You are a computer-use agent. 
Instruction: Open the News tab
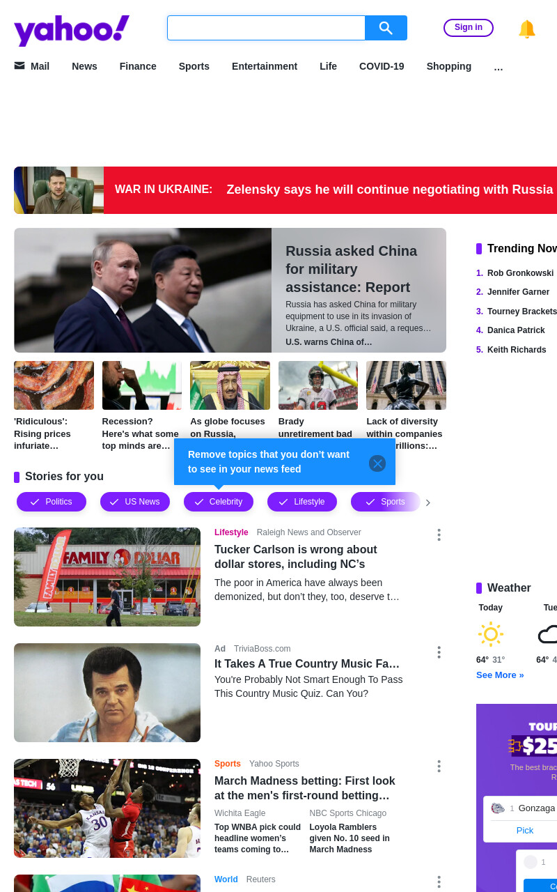(84, 66)
